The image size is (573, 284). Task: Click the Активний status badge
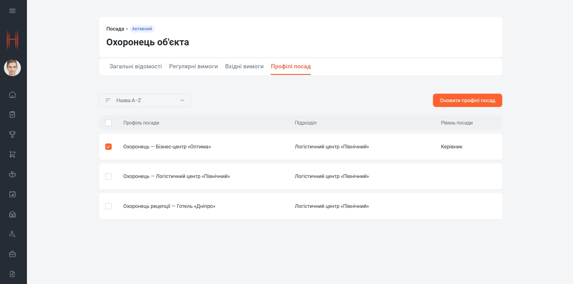[142, 29]
